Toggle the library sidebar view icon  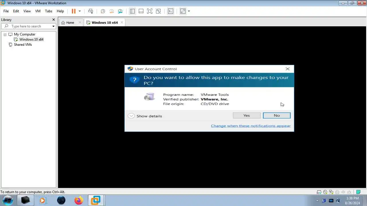[x=132, y=11]
